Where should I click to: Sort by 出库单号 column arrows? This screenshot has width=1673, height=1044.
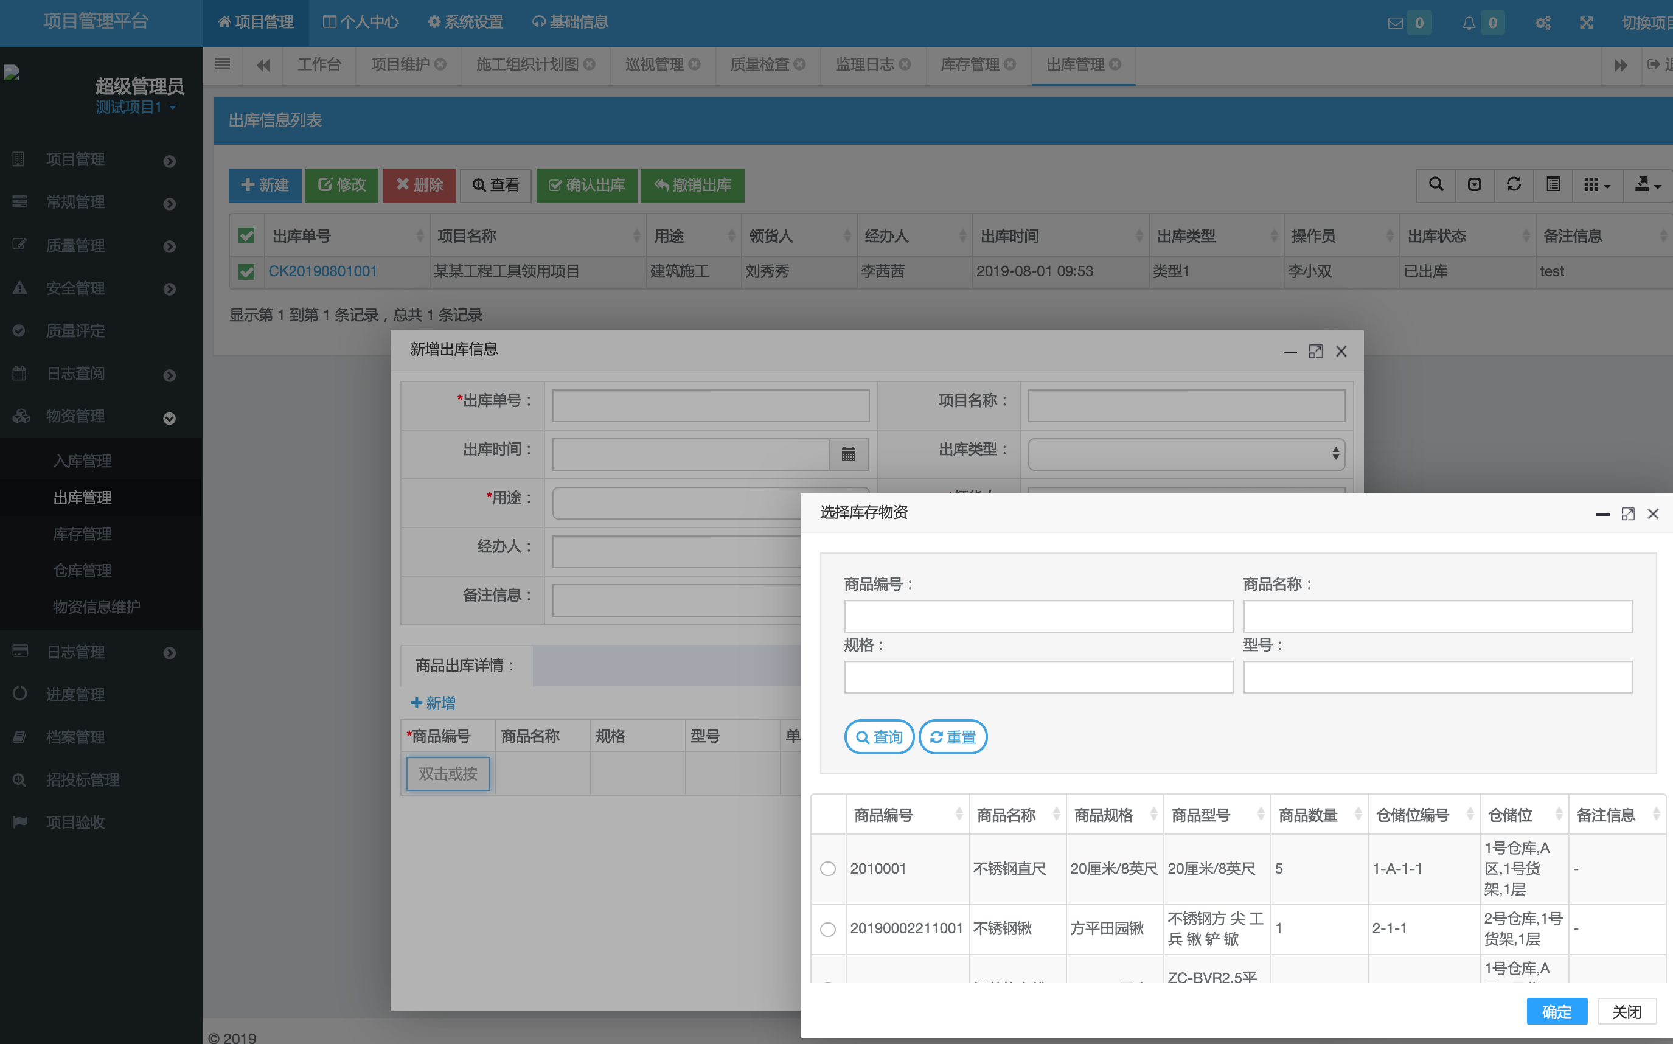pos(420,236)
